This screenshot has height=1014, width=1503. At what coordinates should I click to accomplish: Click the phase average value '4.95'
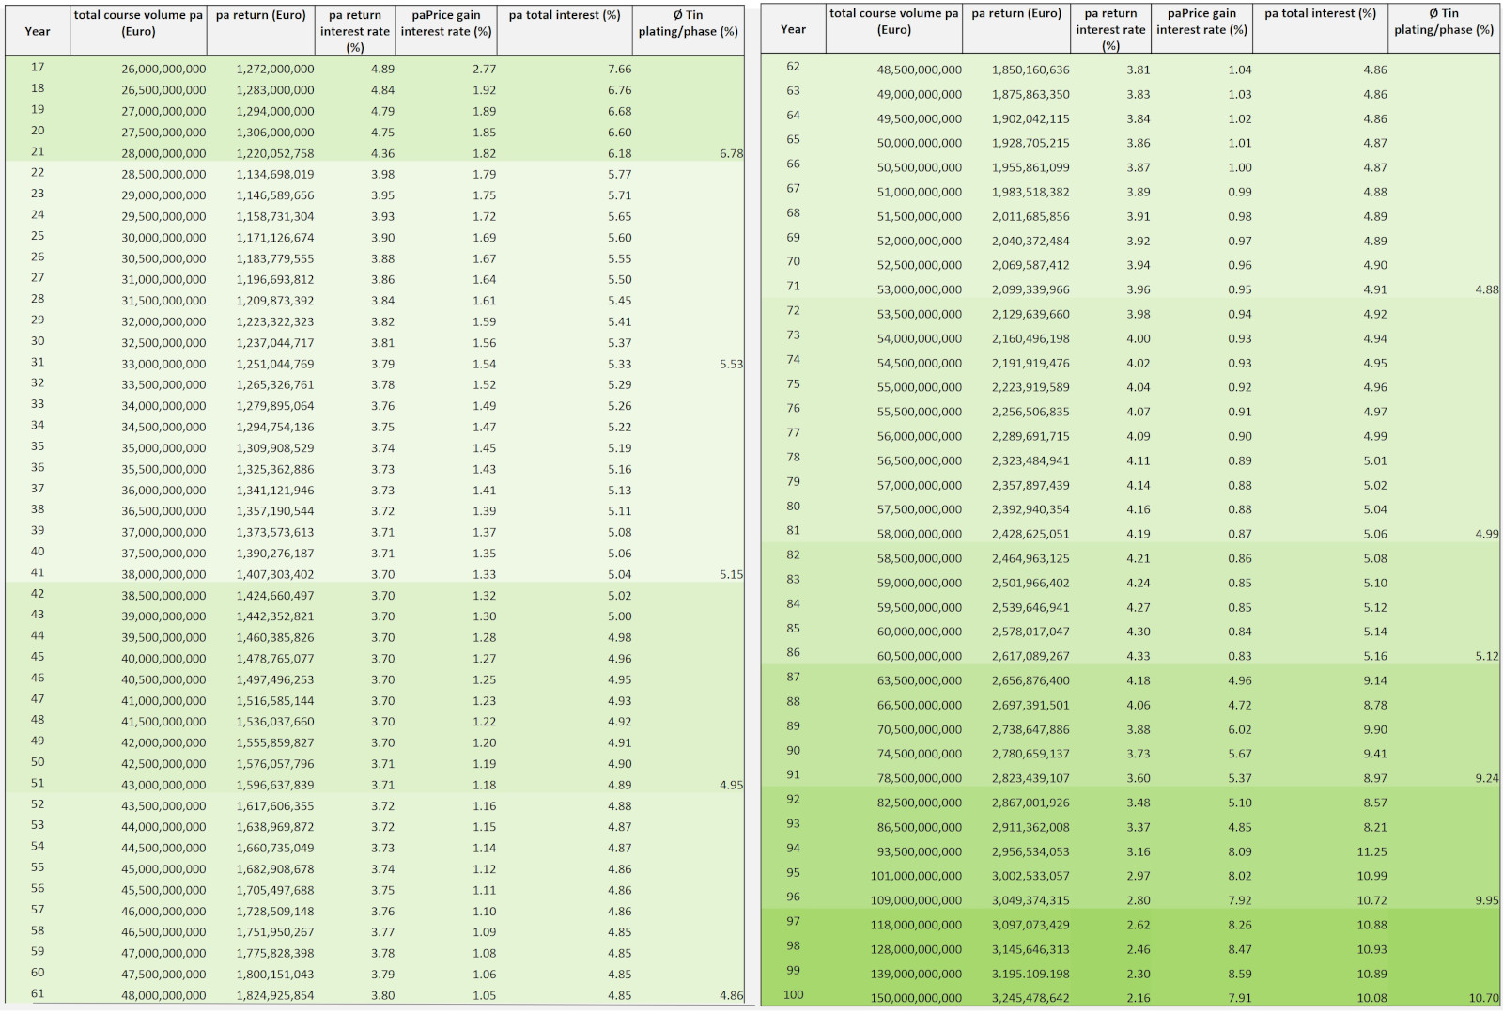point(731,785)
